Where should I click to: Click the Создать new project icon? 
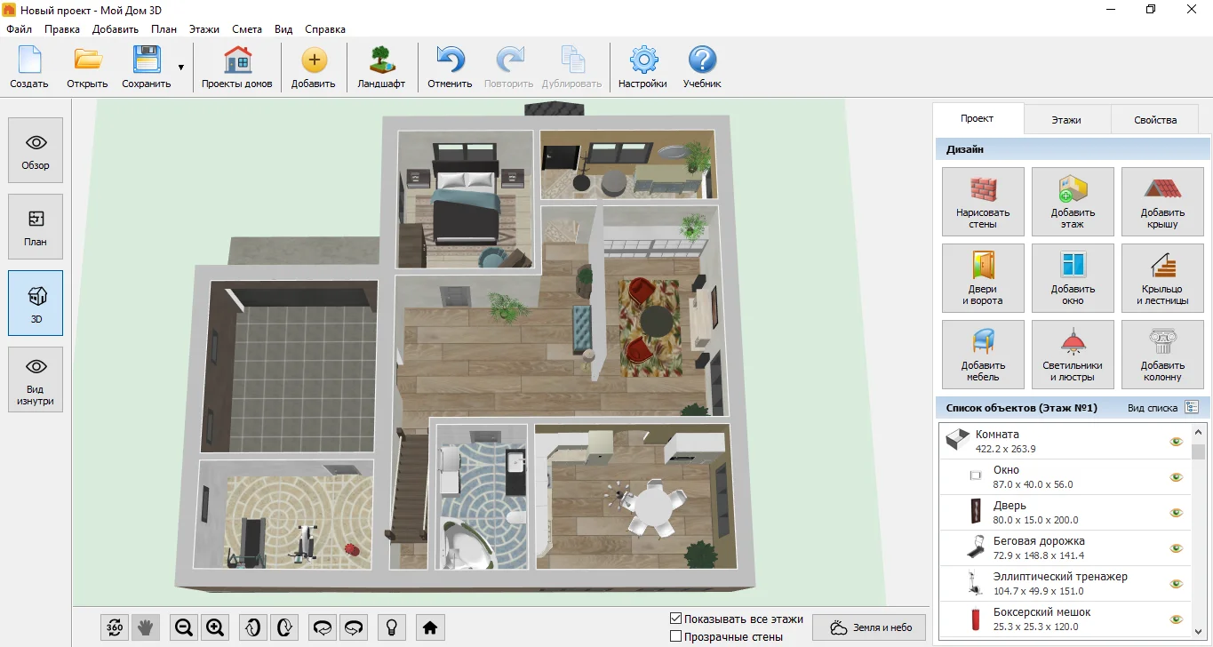click(x=29, y=68)
